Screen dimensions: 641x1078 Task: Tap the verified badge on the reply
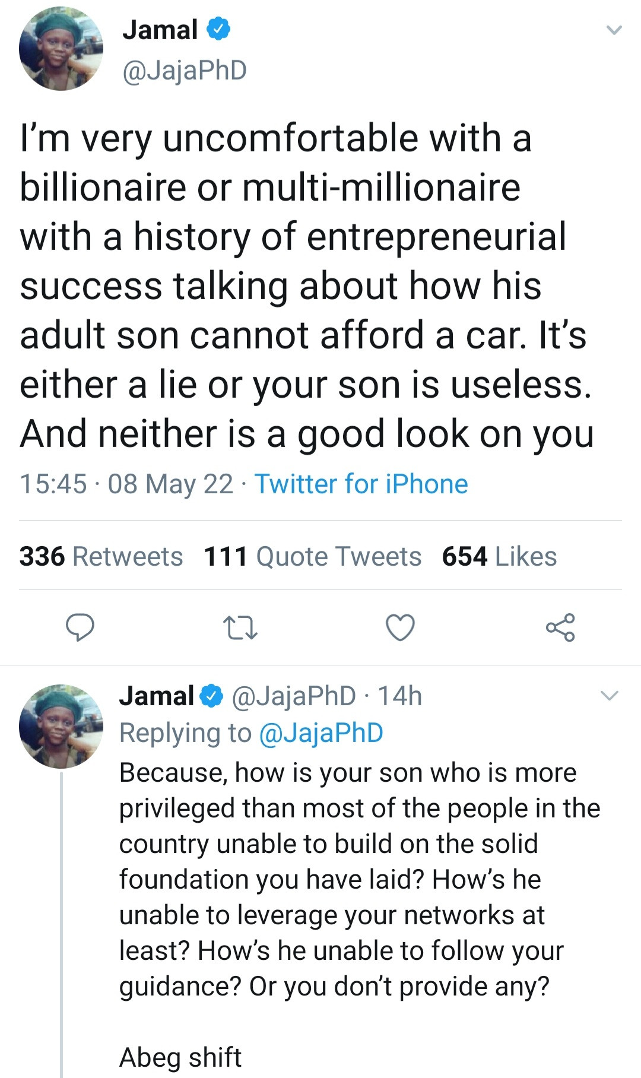tap(212, 696)
